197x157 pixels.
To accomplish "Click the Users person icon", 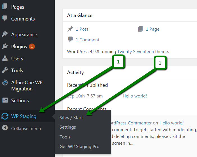I will point(5,58).
